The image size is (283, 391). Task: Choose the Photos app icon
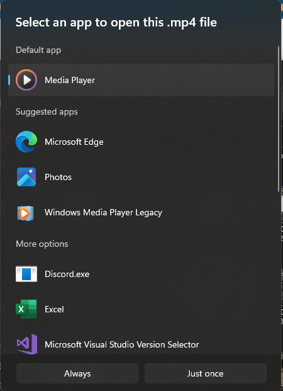[x=26, y=177]
